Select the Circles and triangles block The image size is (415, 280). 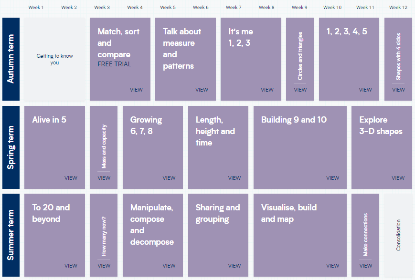[x=300, y=59]
